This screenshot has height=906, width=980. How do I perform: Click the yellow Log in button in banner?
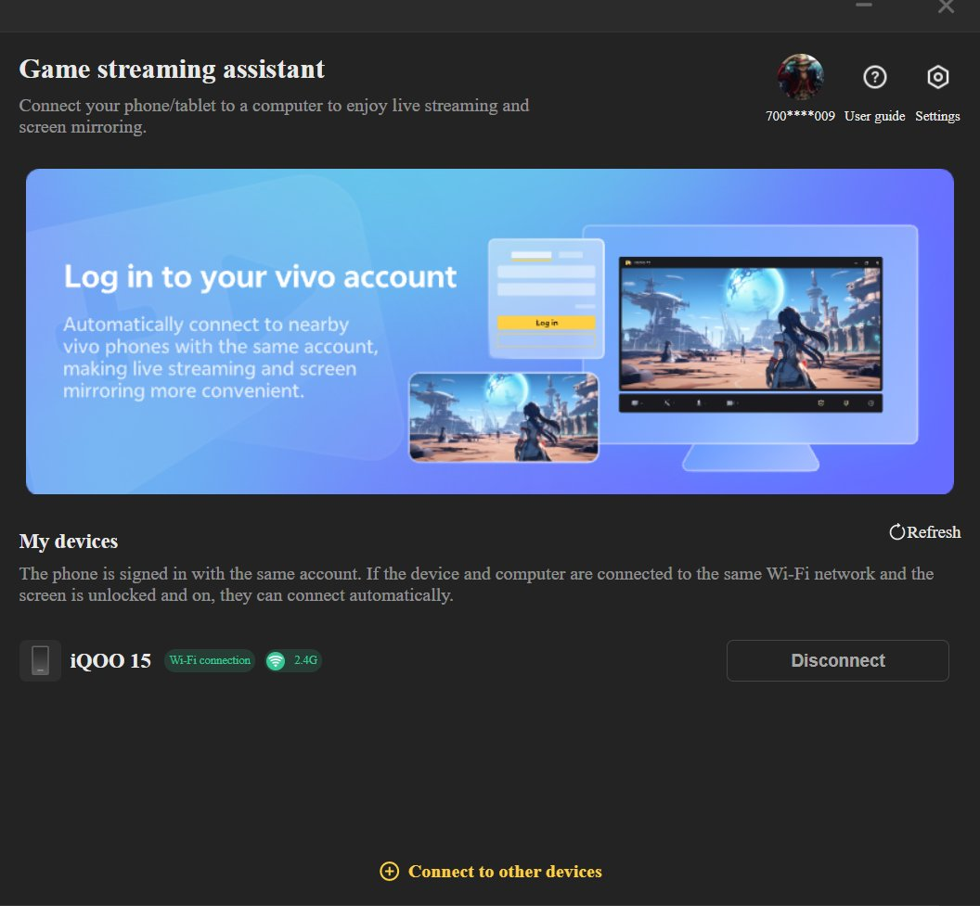tap(547, 323)
